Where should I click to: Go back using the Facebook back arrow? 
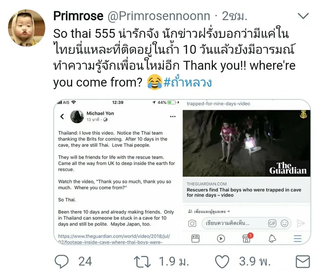(x=62, y=116)
